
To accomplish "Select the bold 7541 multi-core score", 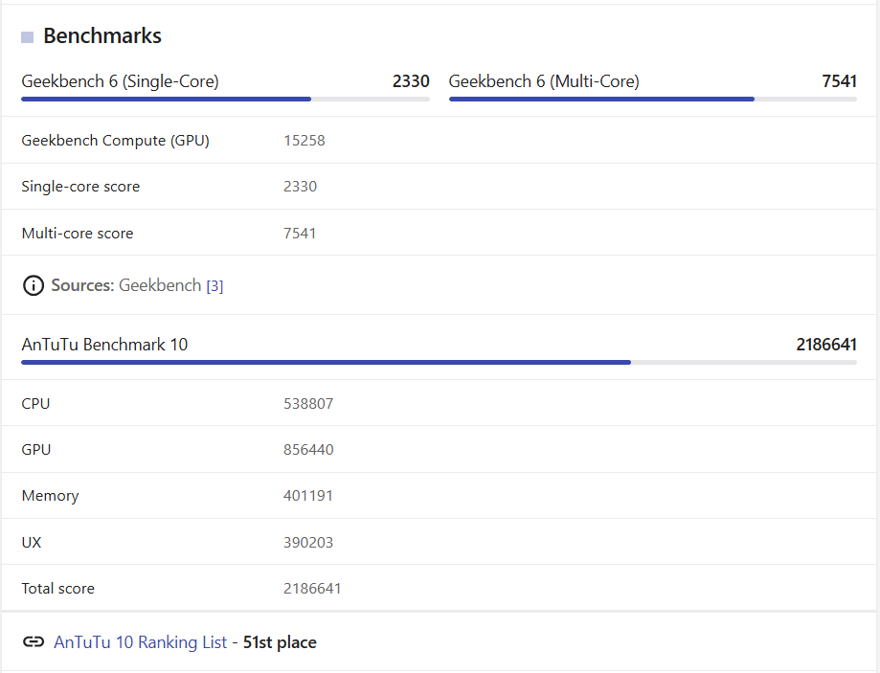I will [839, 81].
